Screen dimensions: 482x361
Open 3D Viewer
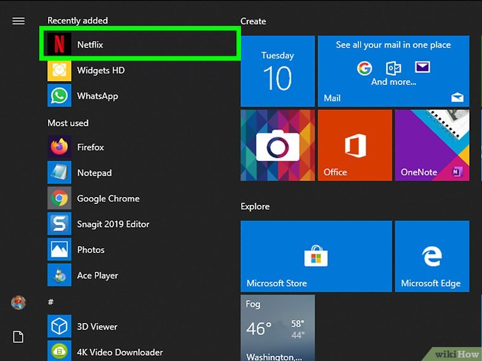coord(97,327)
